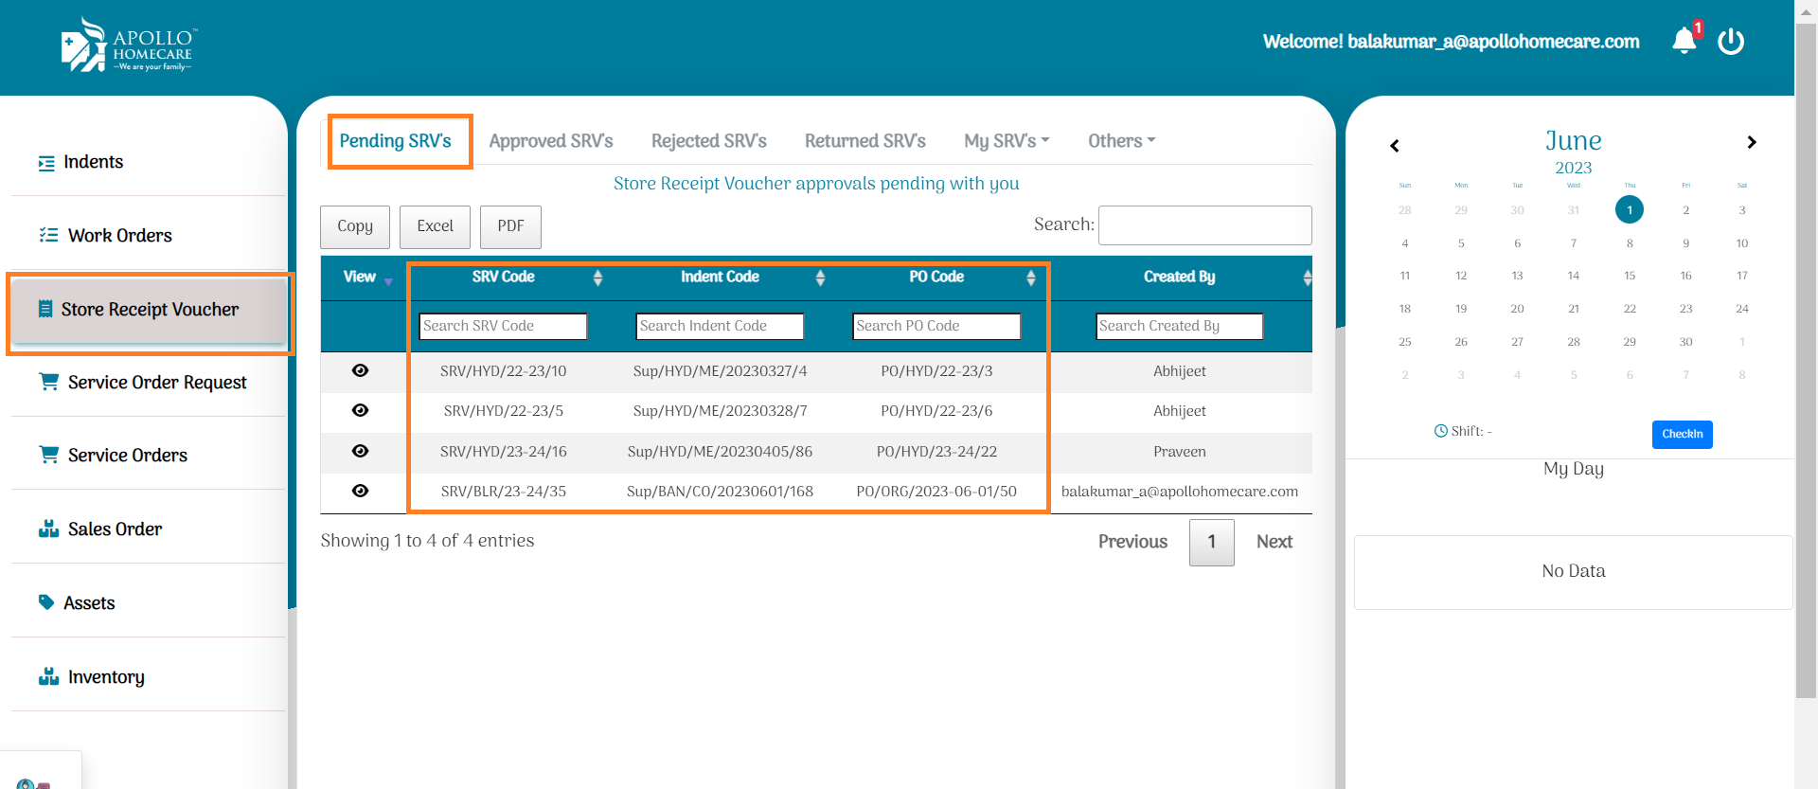Focus Search PO Code field
The image size is (1818, 789).
(936, 326)
